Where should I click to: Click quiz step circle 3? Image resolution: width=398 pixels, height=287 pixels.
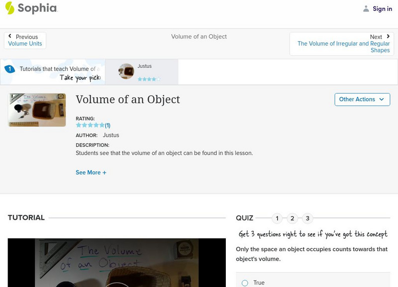click(308, 218)
